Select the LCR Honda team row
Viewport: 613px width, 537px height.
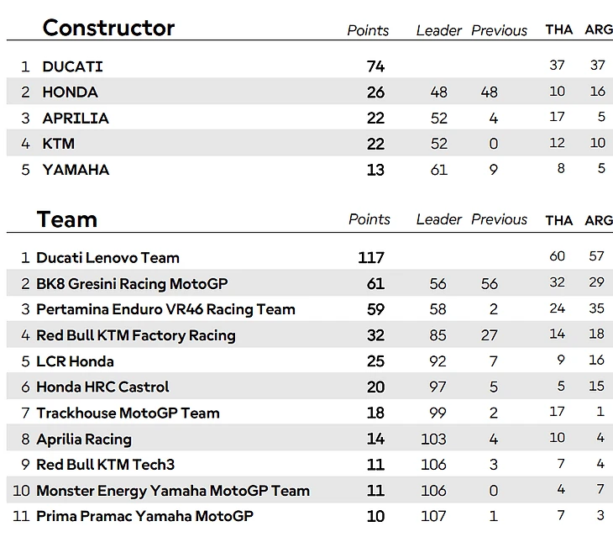[x=75, y=361]
